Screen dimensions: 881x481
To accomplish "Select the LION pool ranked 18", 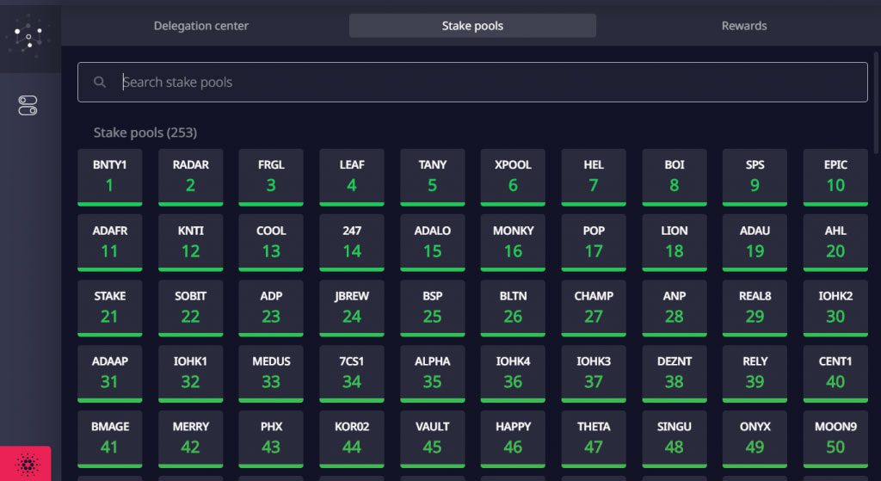I will pos(675,243).
